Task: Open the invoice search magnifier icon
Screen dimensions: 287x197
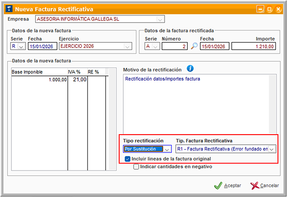Action: pos(194,46)
